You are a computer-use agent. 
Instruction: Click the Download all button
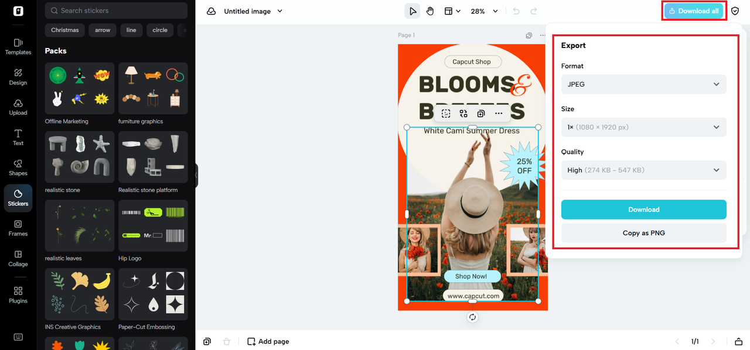[694, 11]
